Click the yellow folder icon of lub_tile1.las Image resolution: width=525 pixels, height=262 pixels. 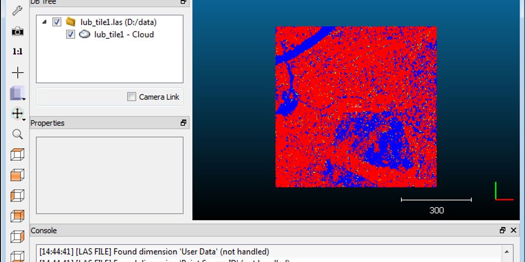pyautogui.click(x=70, y=21)
